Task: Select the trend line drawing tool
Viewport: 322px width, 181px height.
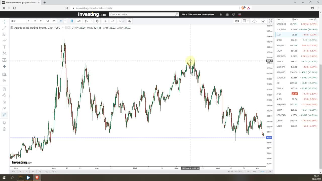Action: coord(4,28)
